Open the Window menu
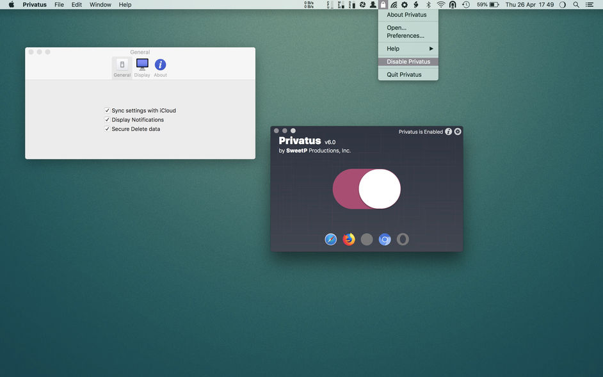 point(100,4)
